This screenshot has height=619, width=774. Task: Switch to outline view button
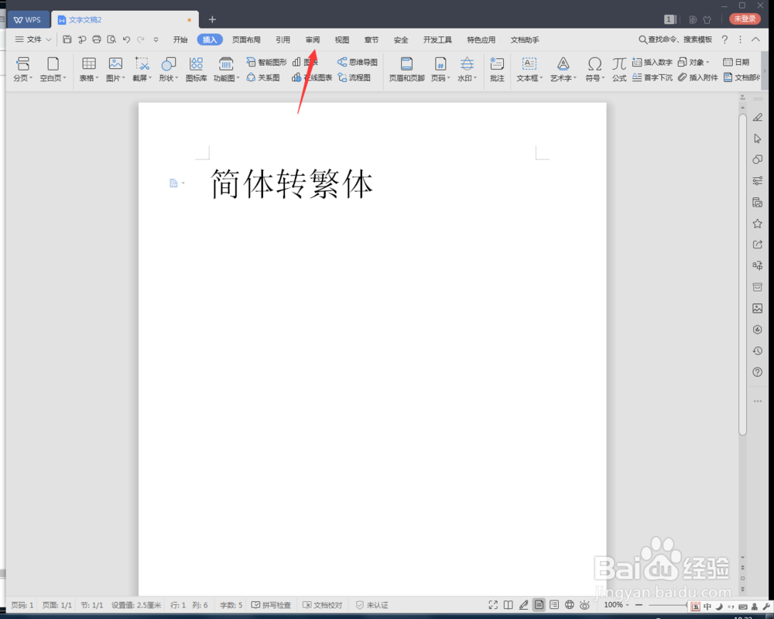click(x=554, y=605)
